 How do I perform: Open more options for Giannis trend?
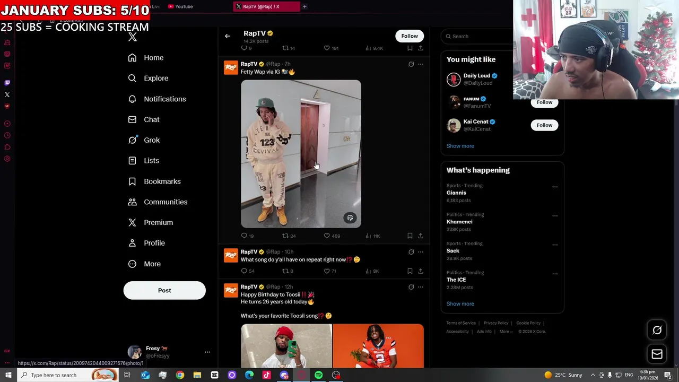pyautogui.click(x=555, y=187)
